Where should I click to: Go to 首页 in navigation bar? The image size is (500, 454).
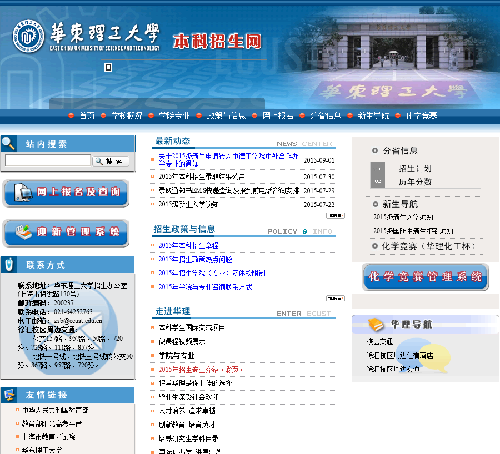(x=87, y=115)
